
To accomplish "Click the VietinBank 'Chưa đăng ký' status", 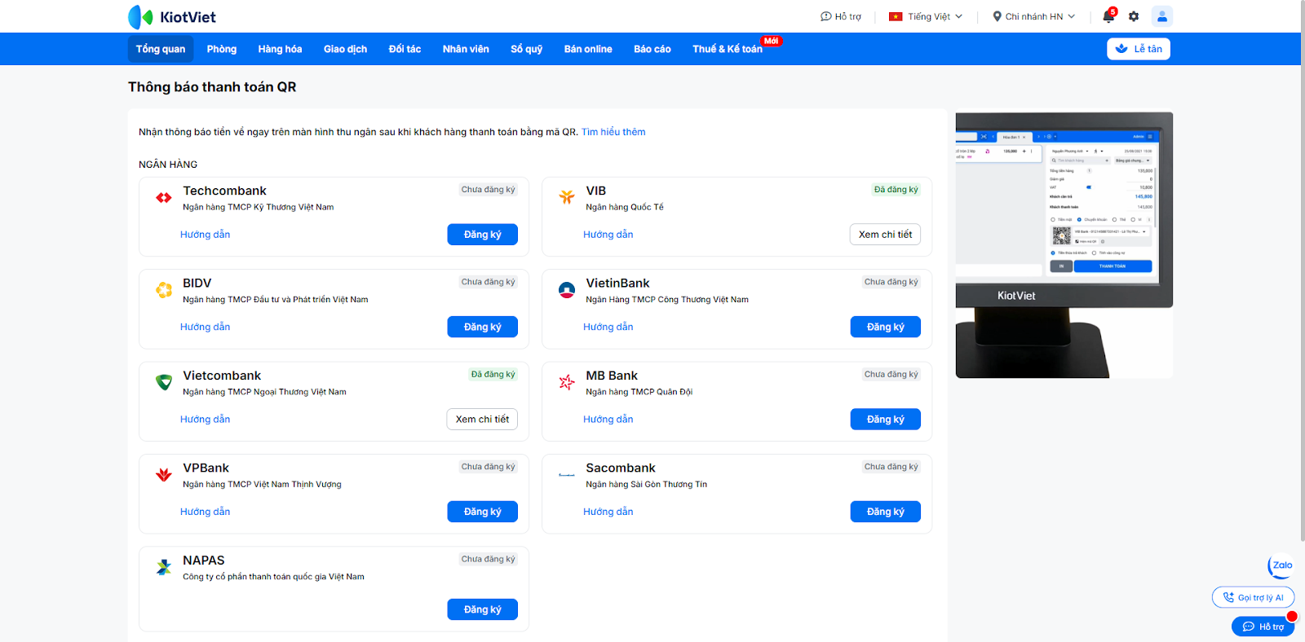I will tap(891, 282).
